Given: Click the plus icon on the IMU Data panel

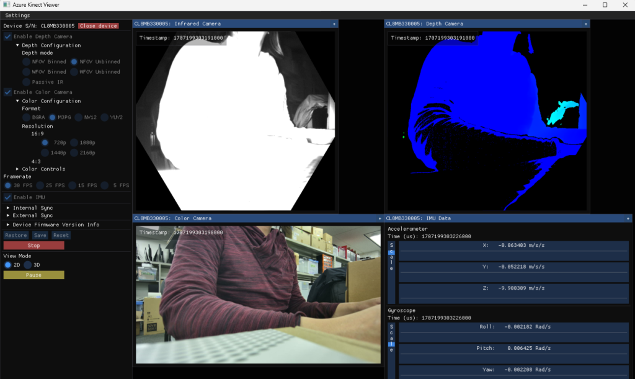Looking at the screenshot, I should 628,218.
